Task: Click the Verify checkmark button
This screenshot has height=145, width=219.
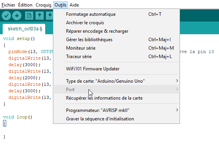Action: click(x=7, y=15)
